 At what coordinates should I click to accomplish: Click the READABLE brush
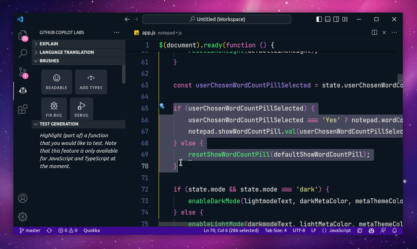pyautogui.click(x=56, y=82)
